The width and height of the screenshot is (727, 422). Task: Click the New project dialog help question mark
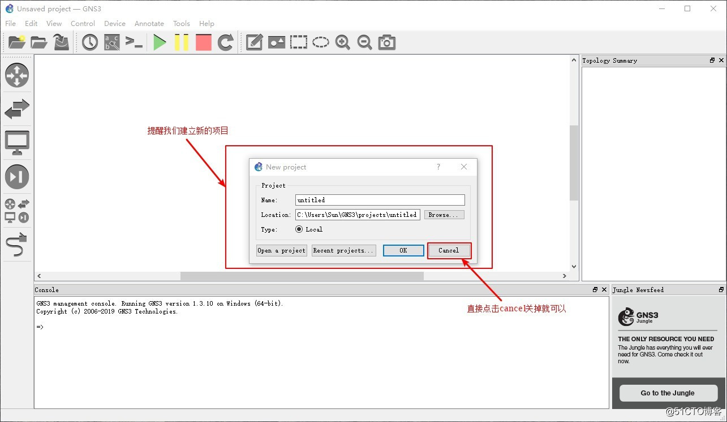pyautogui.click(x=438, y=167)
